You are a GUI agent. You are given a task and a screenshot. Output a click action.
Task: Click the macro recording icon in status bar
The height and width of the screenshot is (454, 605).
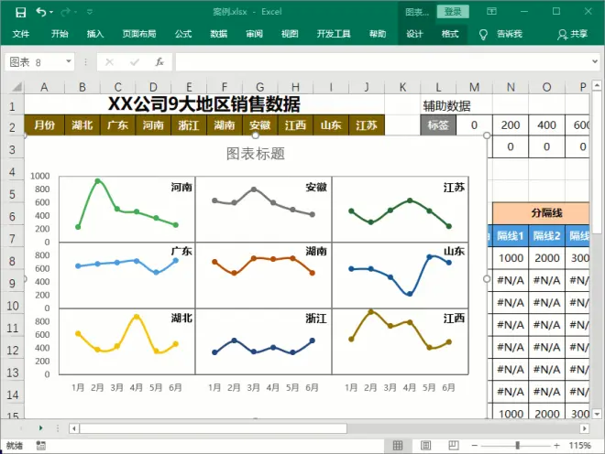pos(41,445)
